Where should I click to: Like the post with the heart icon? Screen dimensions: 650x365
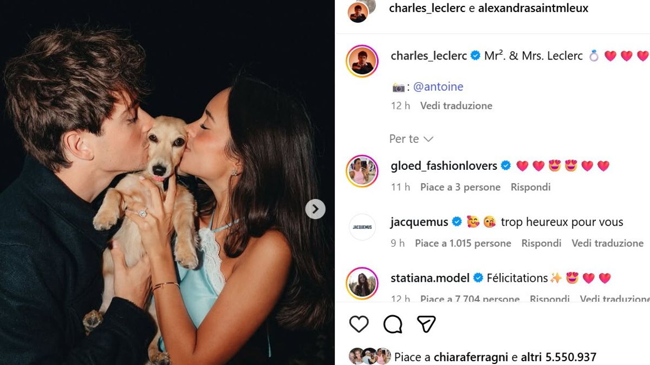click(x=359, y=324)
